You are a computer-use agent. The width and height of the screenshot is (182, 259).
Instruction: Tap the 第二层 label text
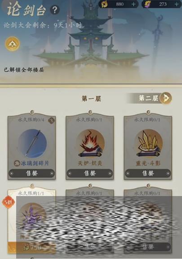pyautogui.click(x=148, y=98)
